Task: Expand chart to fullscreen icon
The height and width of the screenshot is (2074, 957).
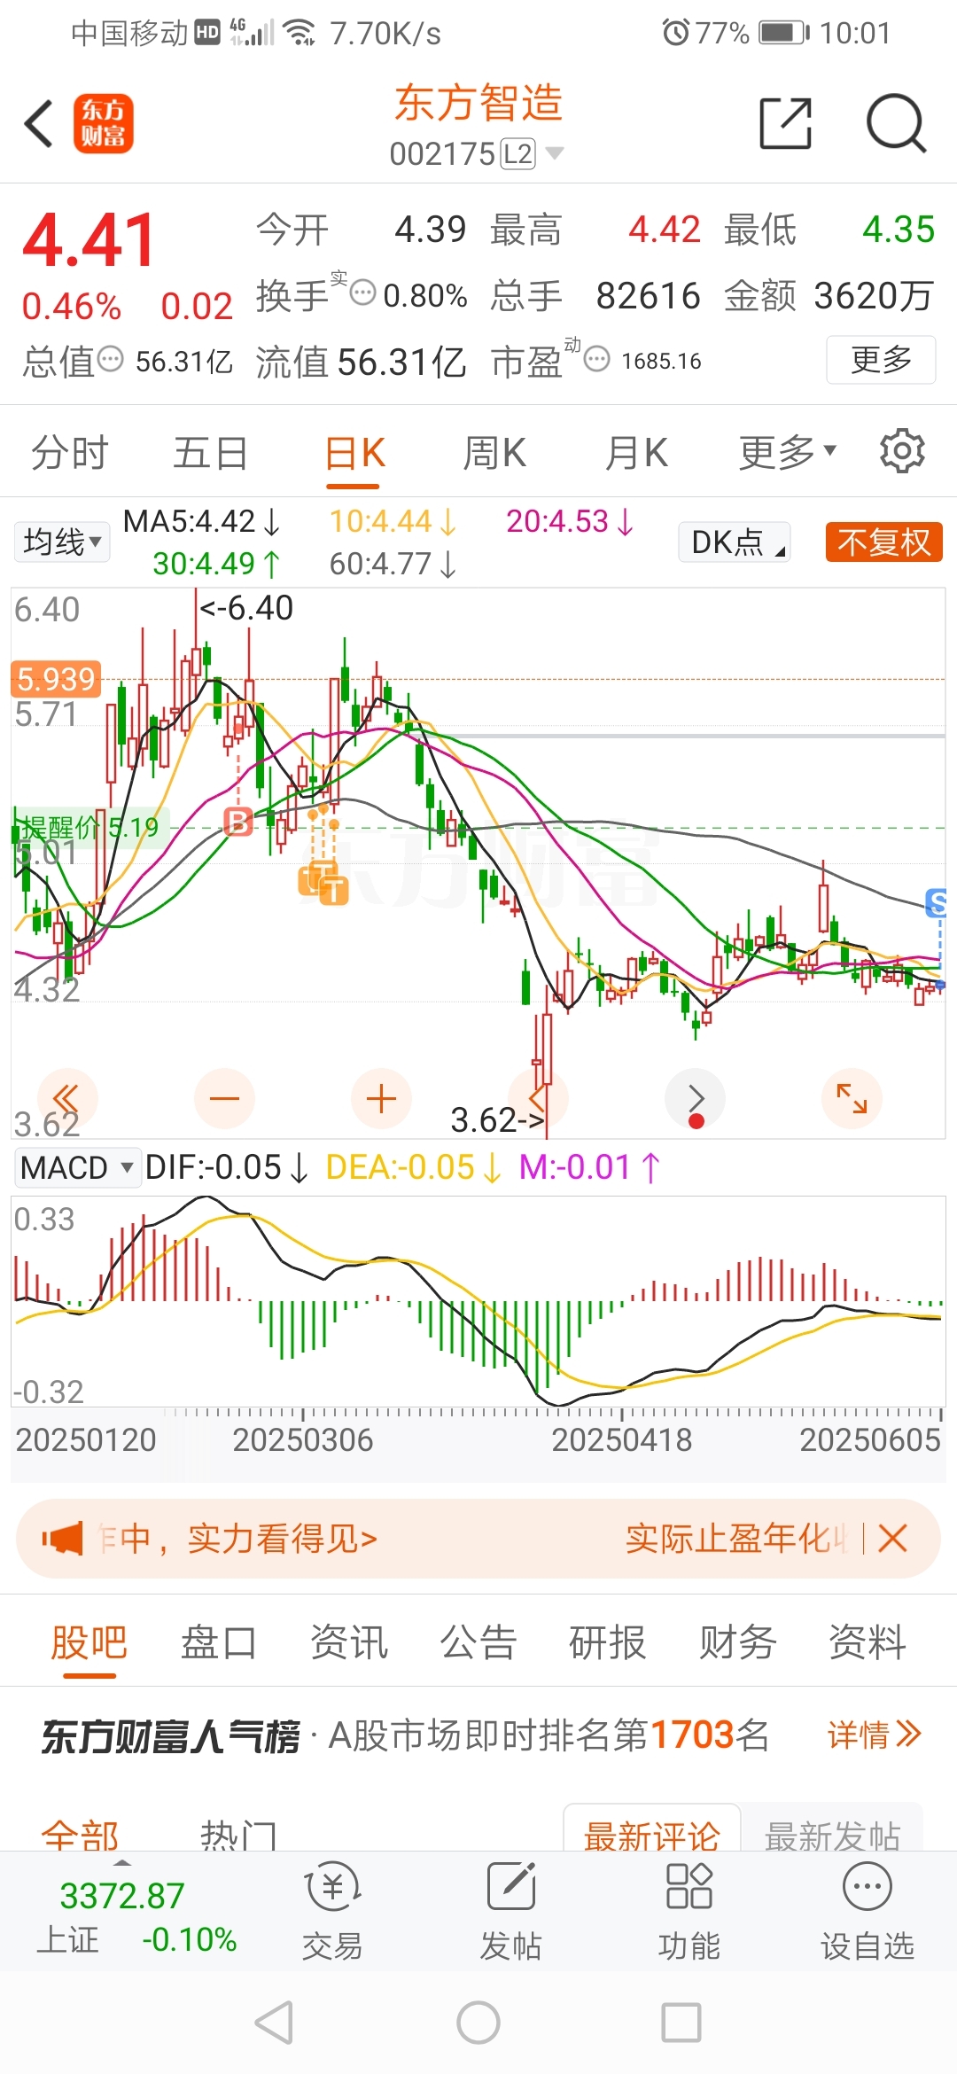Action: point(852,1099)
